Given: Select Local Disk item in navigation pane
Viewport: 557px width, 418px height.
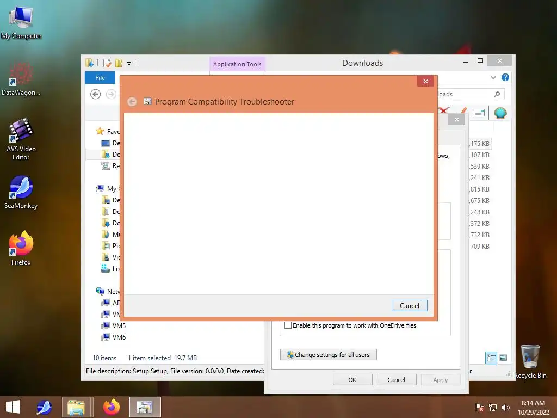Looking at the screenshot, I should coord(110,269).
